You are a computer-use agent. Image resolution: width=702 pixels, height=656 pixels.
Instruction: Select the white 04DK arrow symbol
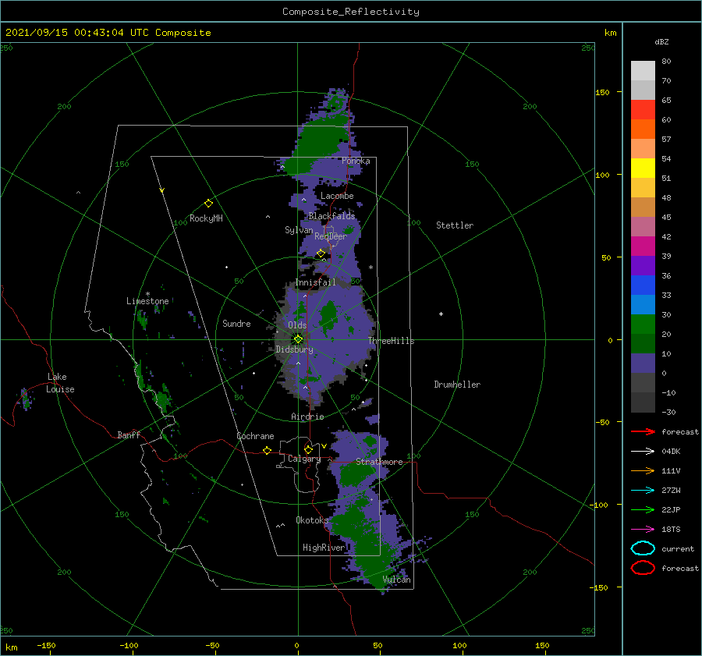[643, 451]
